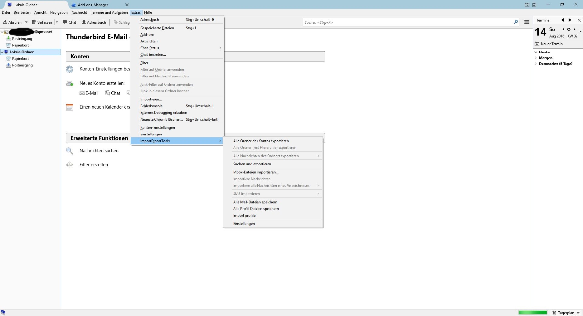This screenshot has height=316, width=583.
Task: Click the green progress bar in status bar
Action: 532,312
